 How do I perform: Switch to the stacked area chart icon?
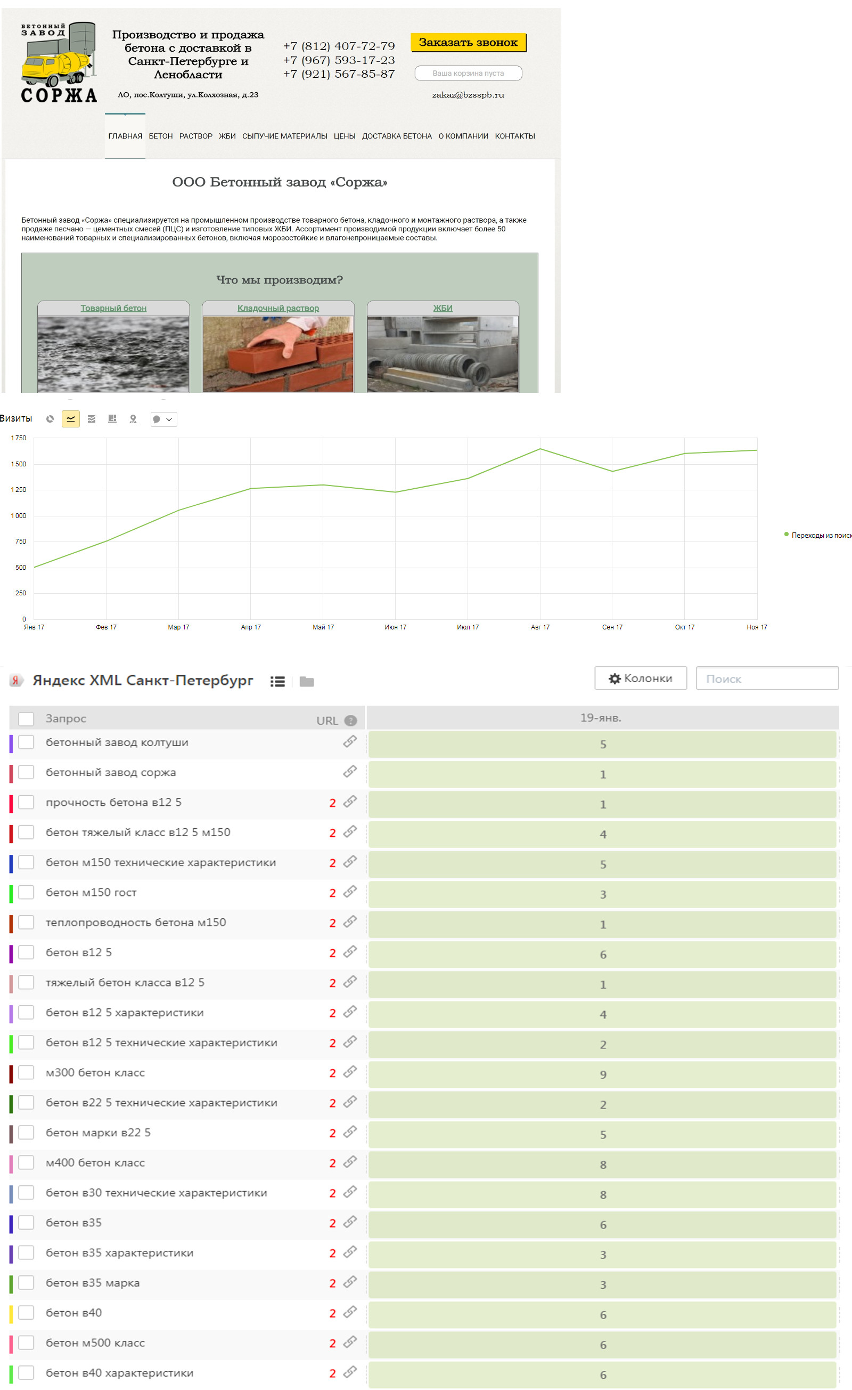click(91, 419)
